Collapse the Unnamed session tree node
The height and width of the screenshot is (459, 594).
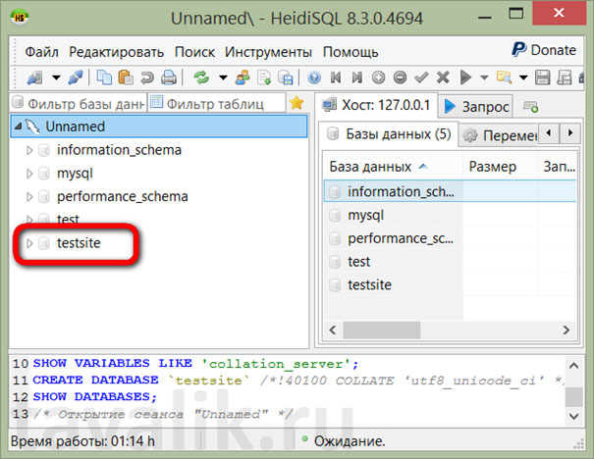[18, 126]
